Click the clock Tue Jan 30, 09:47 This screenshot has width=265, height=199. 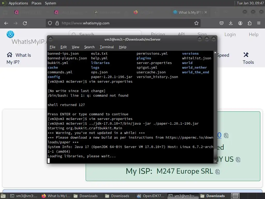click(x=250, y=3)
